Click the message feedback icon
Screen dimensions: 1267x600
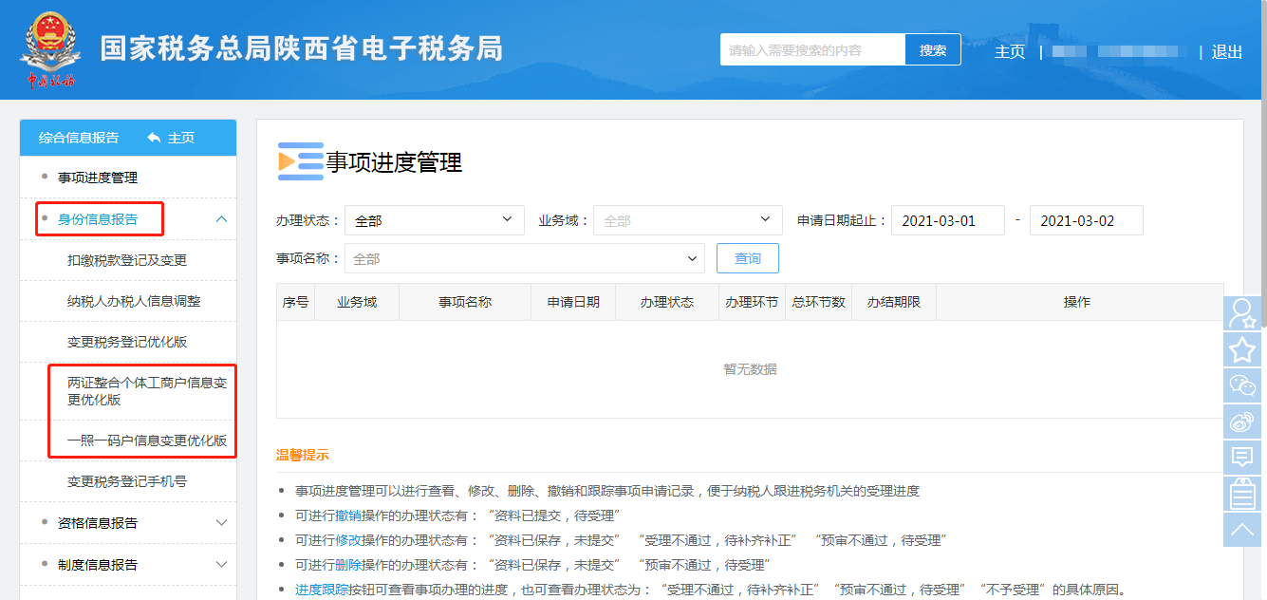tap(1242, 458)
